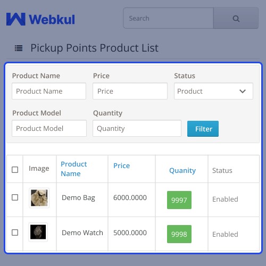The height and width of the screenshot is (266, 266).
Task: Check the Demo Watch row checkbox
Action: (x=15, y=232)
